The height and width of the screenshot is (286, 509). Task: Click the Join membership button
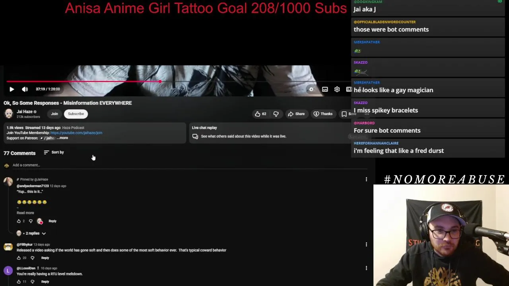point(54,114)
